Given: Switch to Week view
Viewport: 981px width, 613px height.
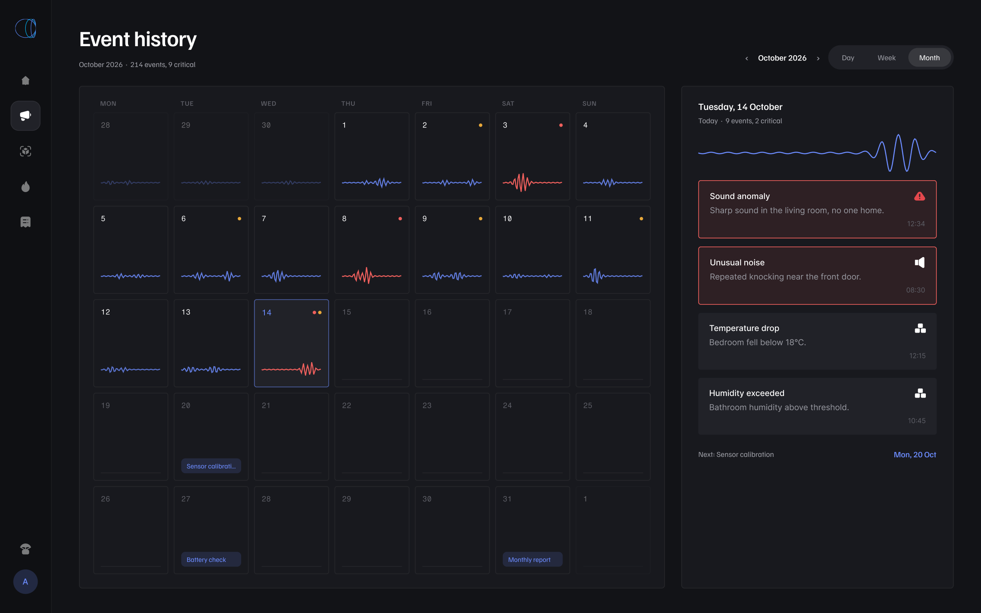Looking at the screenshot, I should click(886, 58).
